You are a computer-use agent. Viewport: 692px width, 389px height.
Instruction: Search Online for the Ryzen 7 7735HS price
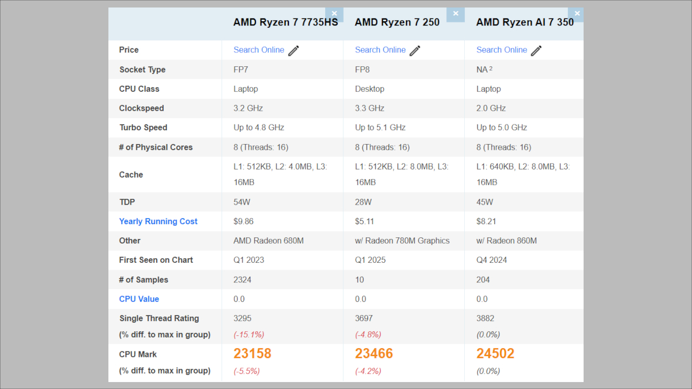pos(258,50)
